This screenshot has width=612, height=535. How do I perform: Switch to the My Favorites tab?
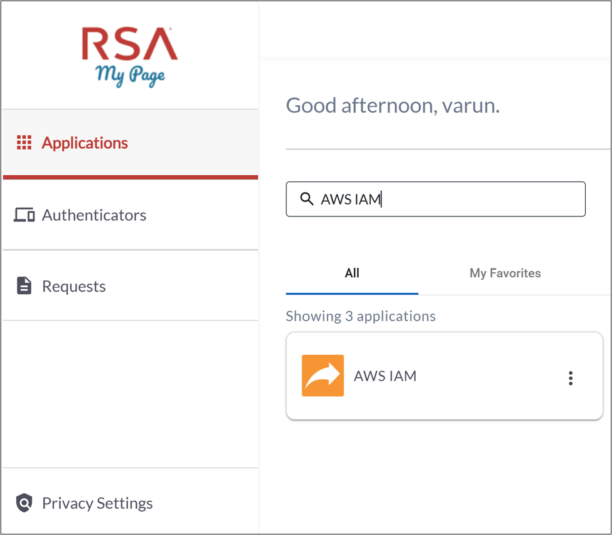[x=505, y=273]
